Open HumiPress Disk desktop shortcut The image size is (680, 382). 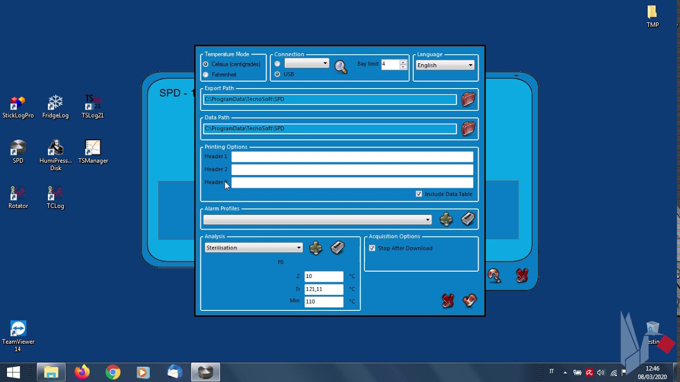pyautogui.click(x=55, y=155)
